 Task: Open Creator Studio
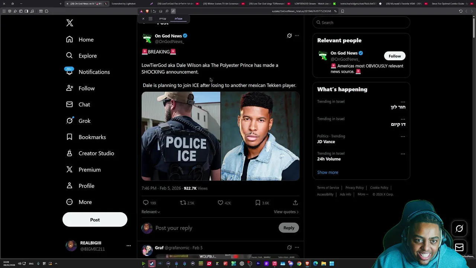90,153
